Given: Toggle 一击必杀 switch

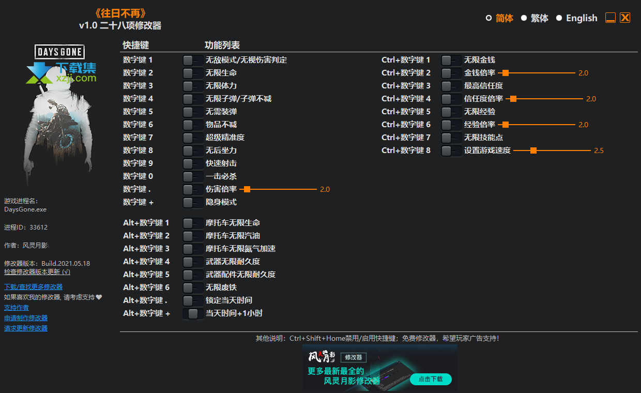Looking at the screenshot, I should click(193, 176).
